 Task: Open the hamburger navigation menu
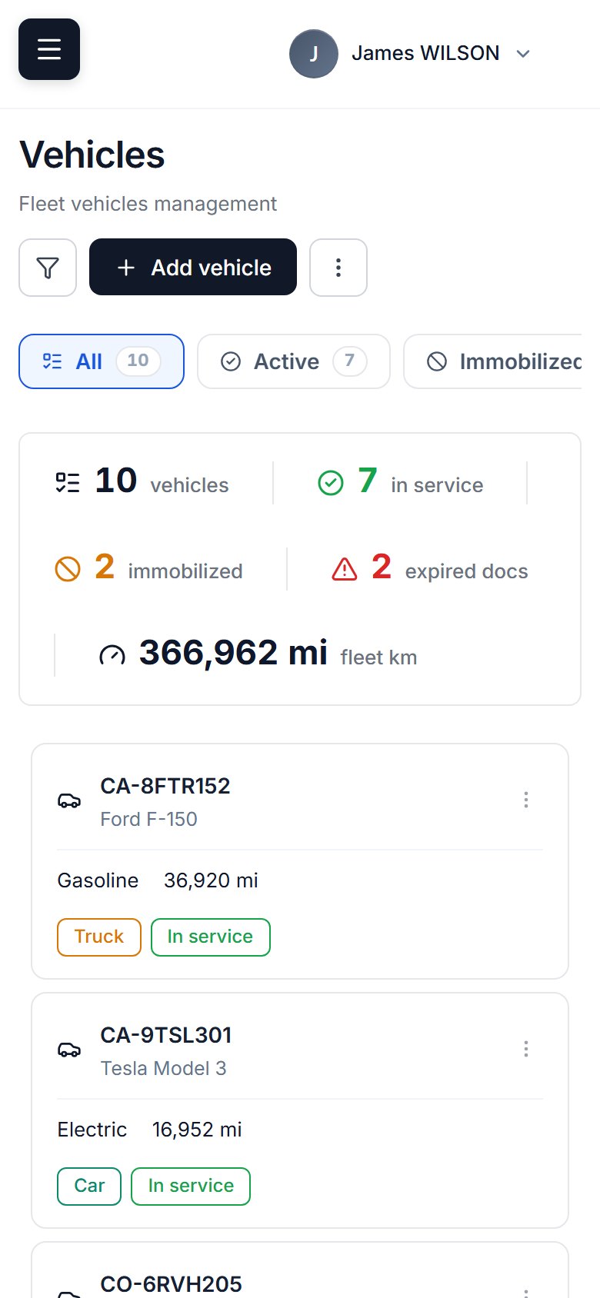pos(49,49)
